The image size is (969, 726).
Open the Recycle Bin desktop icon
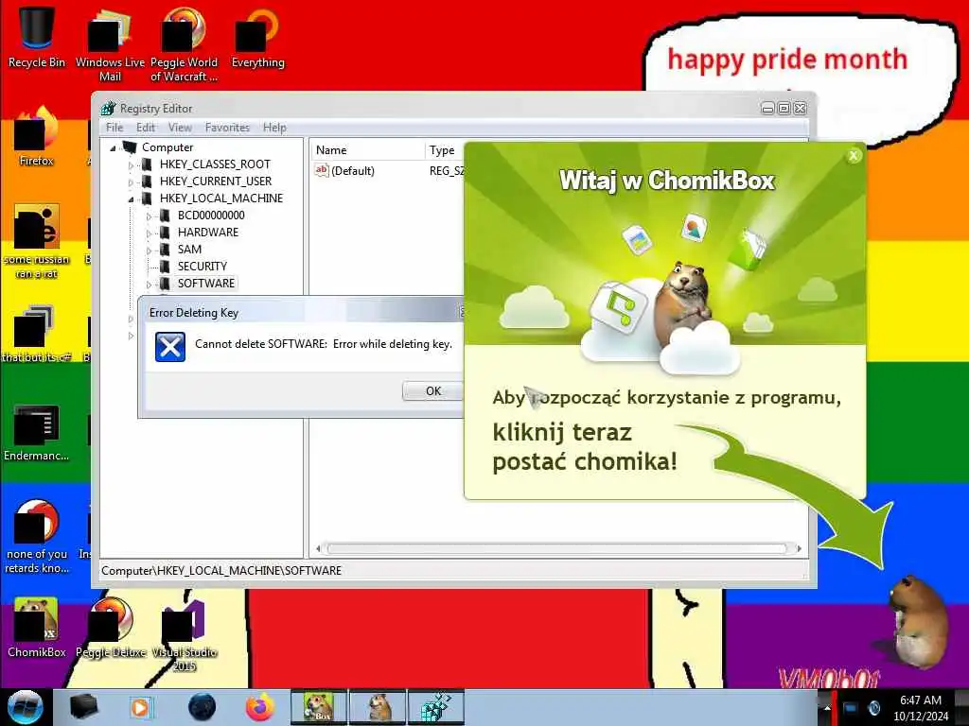point(37,36)
